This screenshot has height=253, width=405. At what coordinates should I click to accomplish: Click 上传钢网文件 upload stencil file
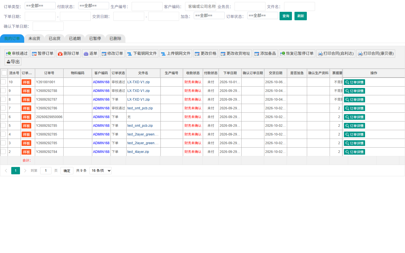pos(176,53)
